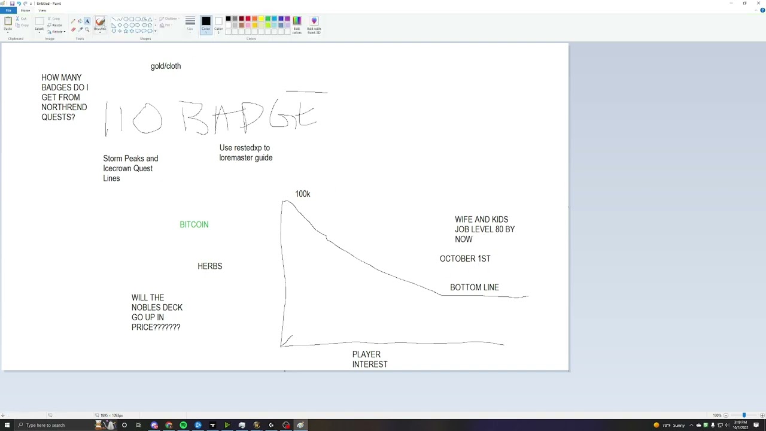Open the Rotate dropdown
This screenshot has width=766, height=431.
[56, 32]
